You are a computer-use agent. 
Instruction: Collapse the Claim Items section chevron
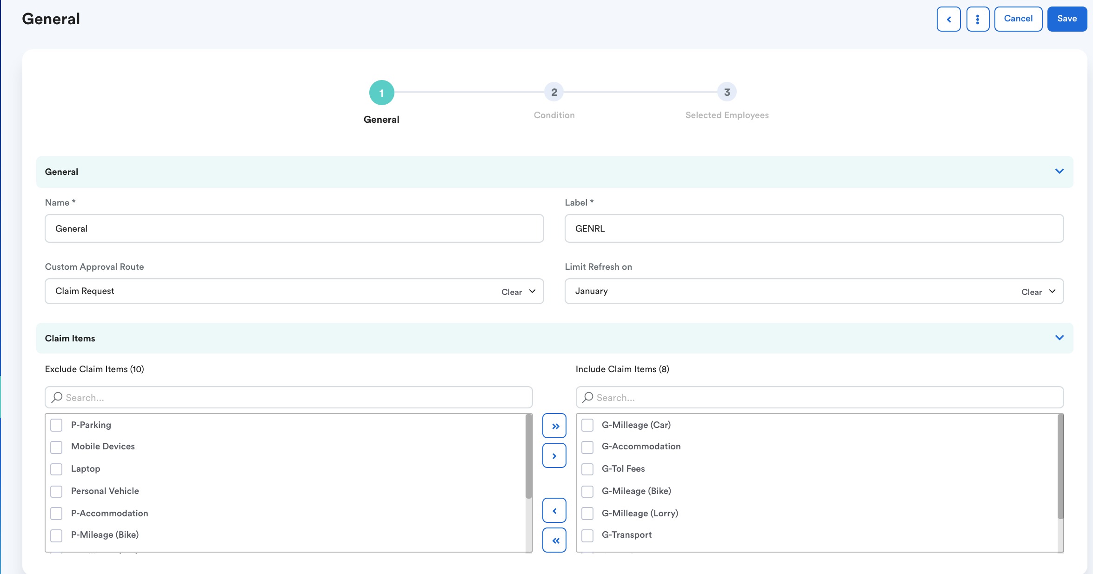coord(1060,338)
